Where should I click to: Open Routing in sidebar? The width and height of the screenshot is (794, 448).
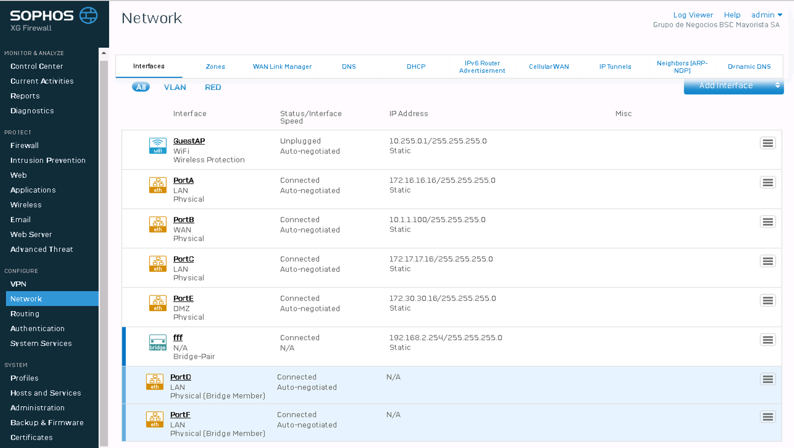tap(25, 314)
